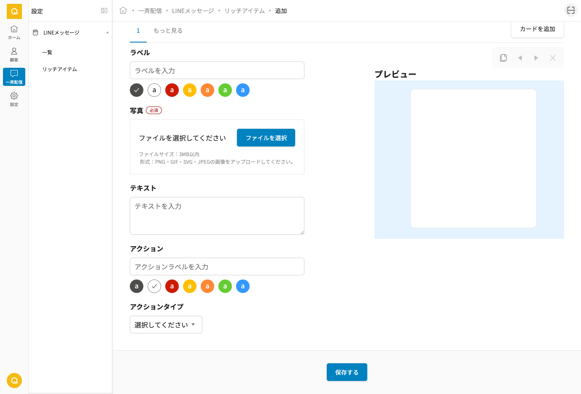This screenshot has width=581, height=394.
Task: Click the duplicate card icon
Action: (x=503, y=58)
